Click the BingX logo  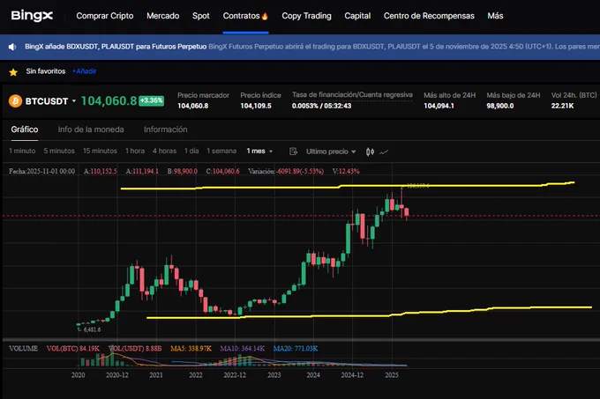[x=32, y=16]
